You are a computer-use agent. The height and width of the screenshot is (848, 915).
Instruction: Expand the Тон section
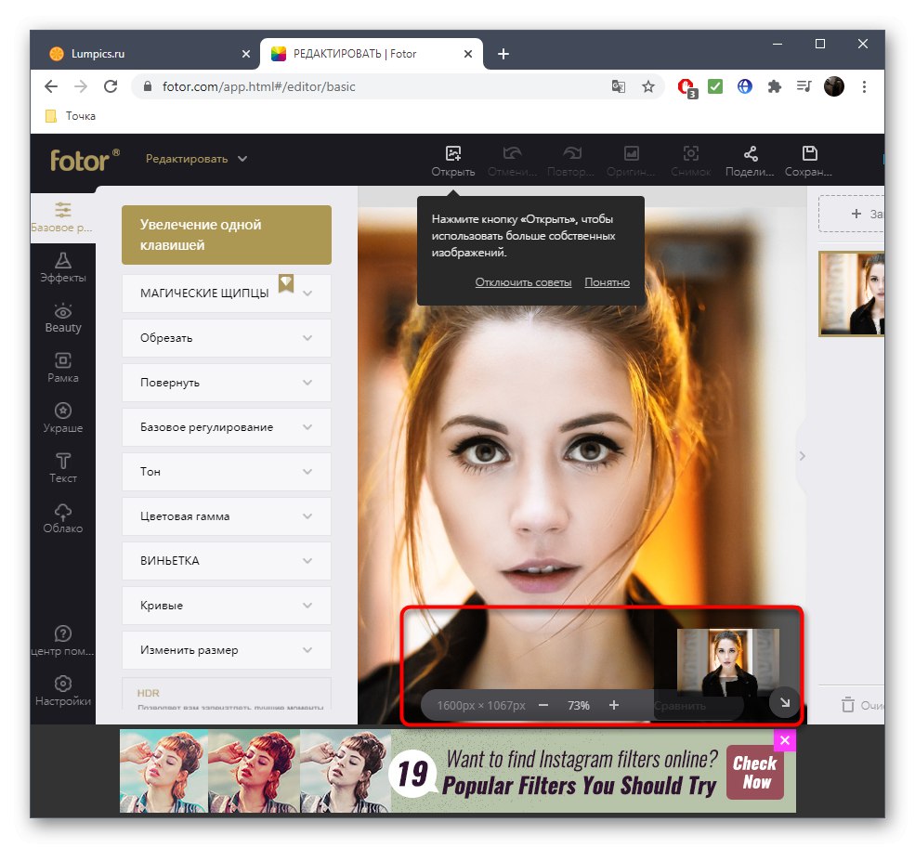coord(227,472)
